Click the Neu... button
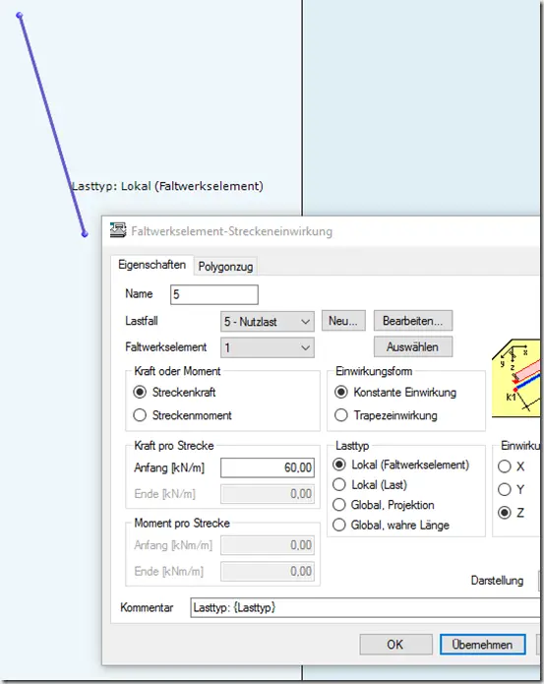Screen dimensions: 544x684 [x=343, y=321]
